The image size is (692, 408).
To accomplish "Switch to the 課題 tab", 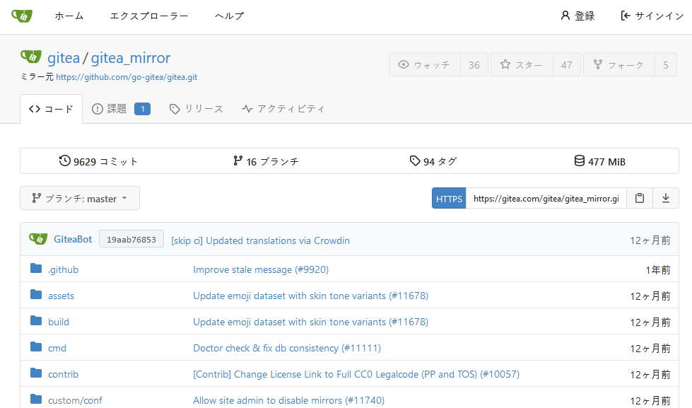I will pyautogui.click(x=121, y=109).
